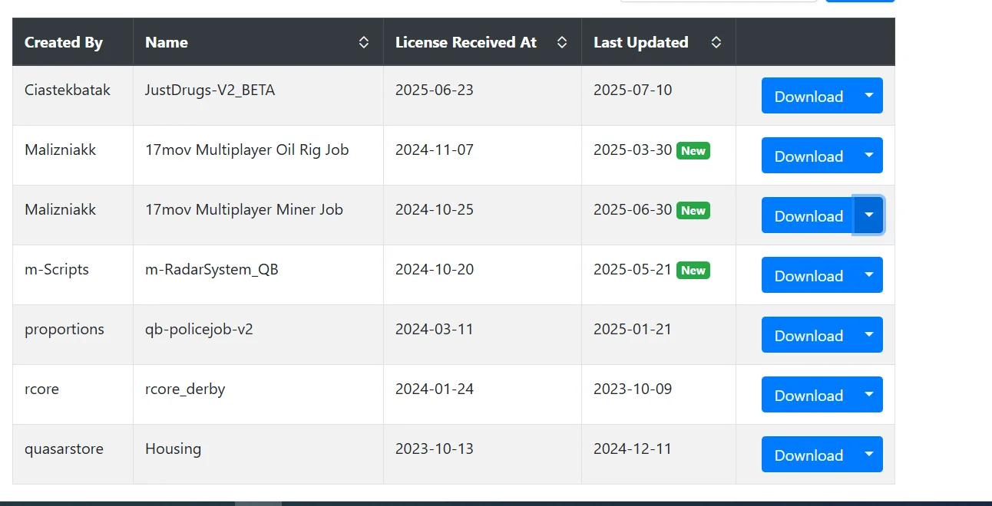The width and height of the screenshot is (992, 506).
Task: Click the 17mov Multiplayer Oil Rig Job name
Action: click(247, 149)
